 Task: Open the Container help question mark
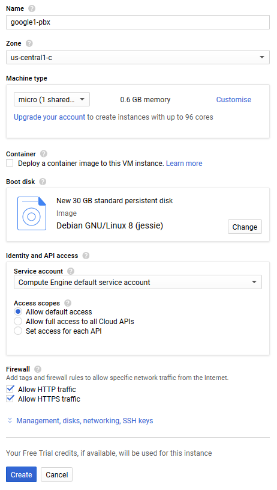tap(44, 154)
